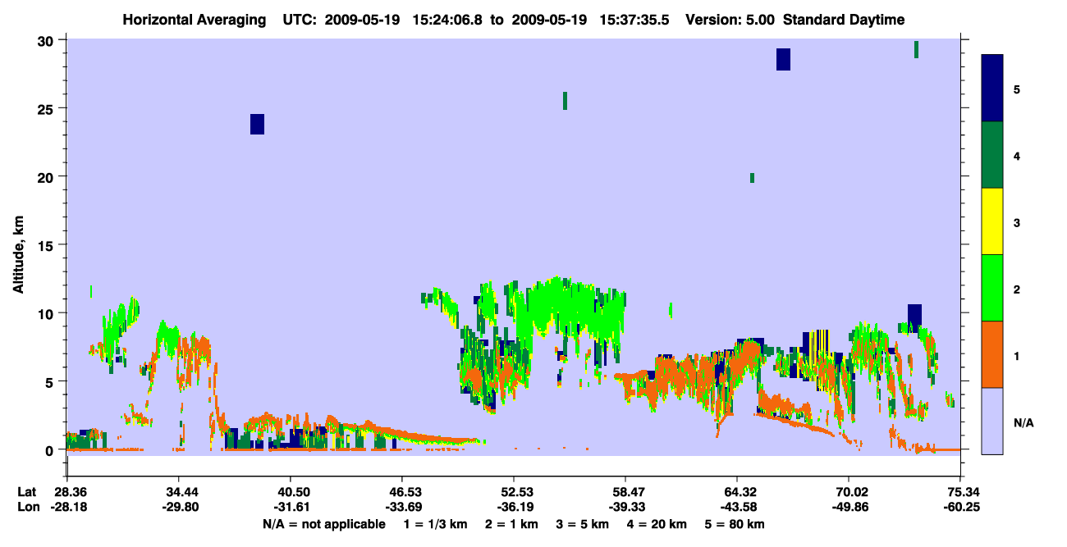The image size is (1067, 547).
Task: Click the longitude value -60.25
Action: [960, 507]
